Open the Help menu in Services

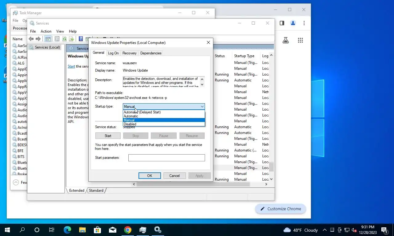tap(73, 31)
